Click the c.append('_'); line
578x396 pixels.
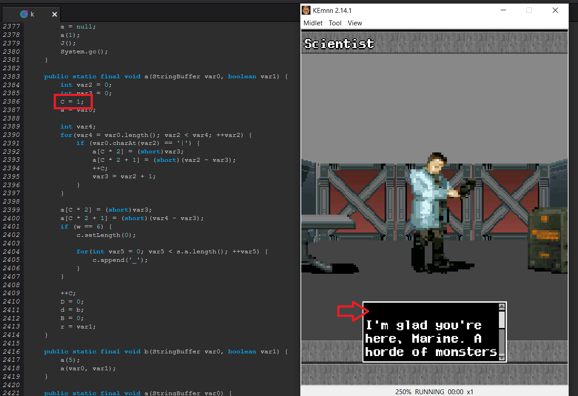coord(120,260)
